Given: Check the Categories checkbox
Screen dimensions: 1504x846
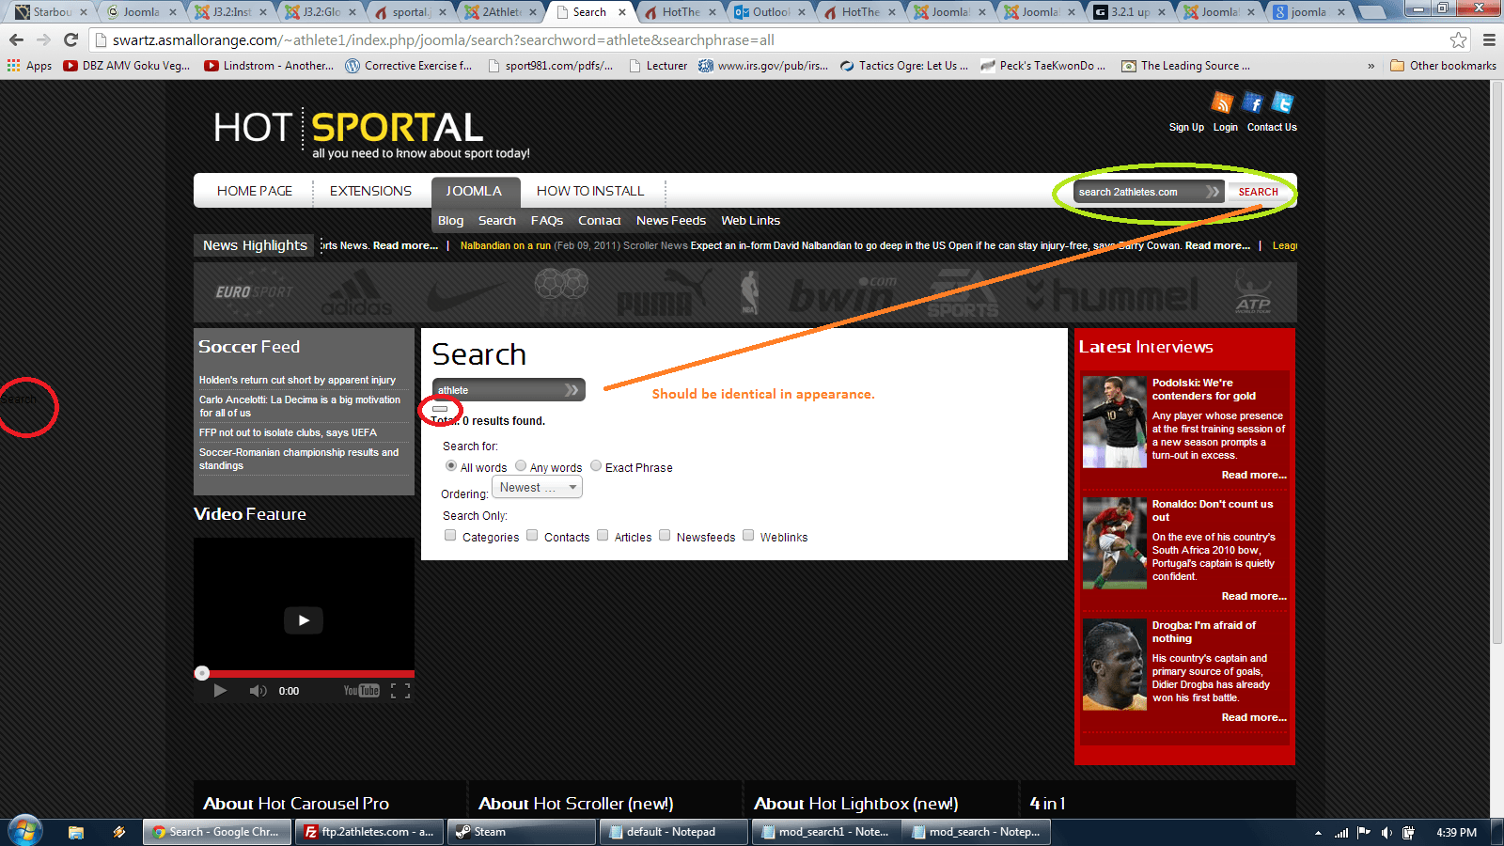Looking at the screenshot, I should tap(450, 535).
